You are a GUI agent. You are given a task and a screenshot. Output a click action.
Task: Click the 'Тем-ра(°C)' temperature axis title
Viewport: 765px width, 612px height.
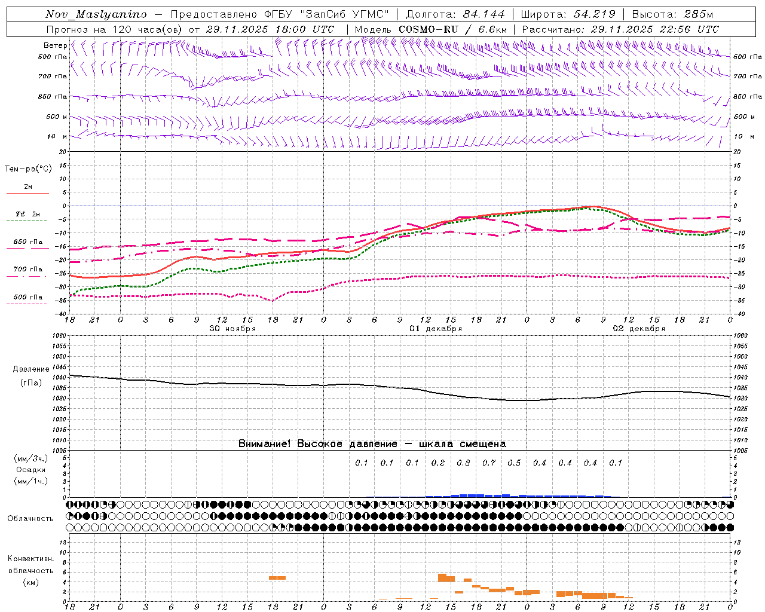[x=28, y=169]
